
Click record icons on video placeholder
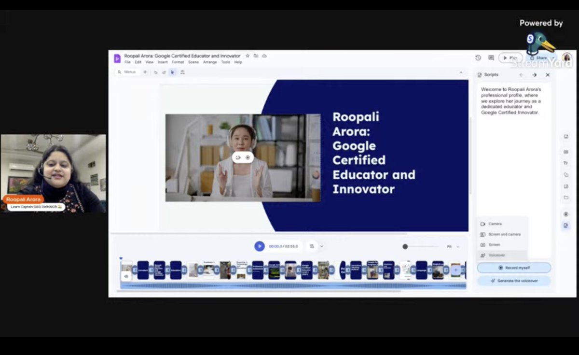(x=243, y=157)
